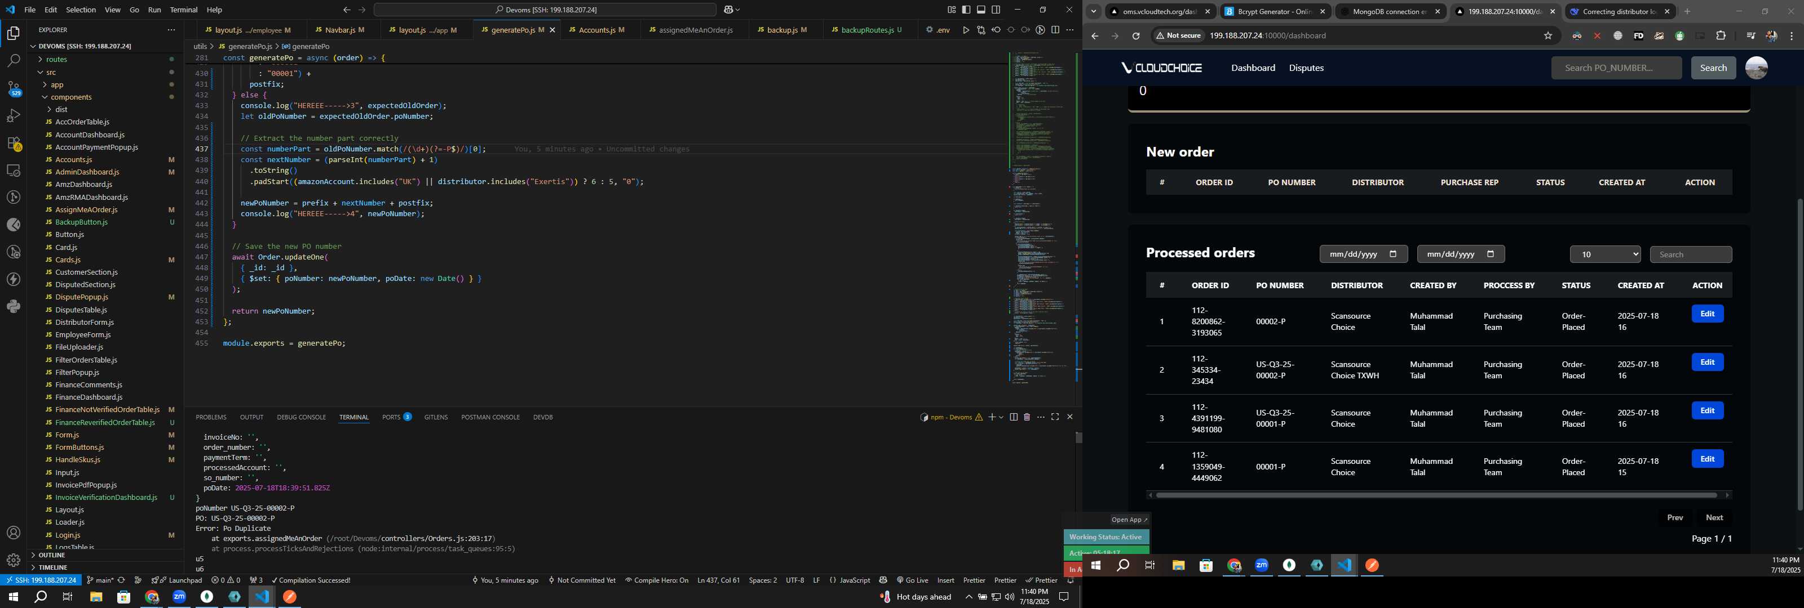Viewport: 1804px width, 608px height.
Task: Open the new terminal profile dropdown arrow
Action: pos(1001,417)
